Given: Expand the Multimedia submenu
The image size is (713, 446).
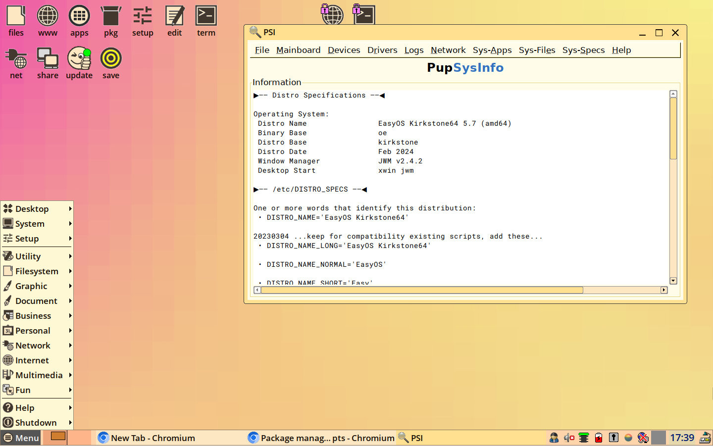Looking at the screenshot, I should pyautogui.click(x=37, y=375).
